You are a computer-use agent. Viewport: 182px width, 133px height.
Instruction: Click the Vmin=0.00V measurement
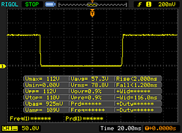42,85
